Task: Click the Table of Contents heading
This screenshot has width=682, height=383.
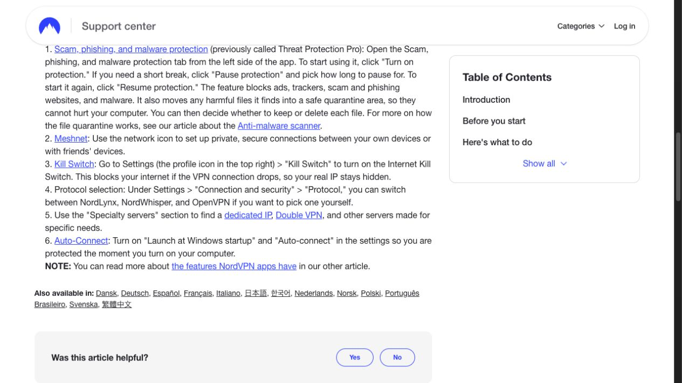Action: [x=507, y=77]
